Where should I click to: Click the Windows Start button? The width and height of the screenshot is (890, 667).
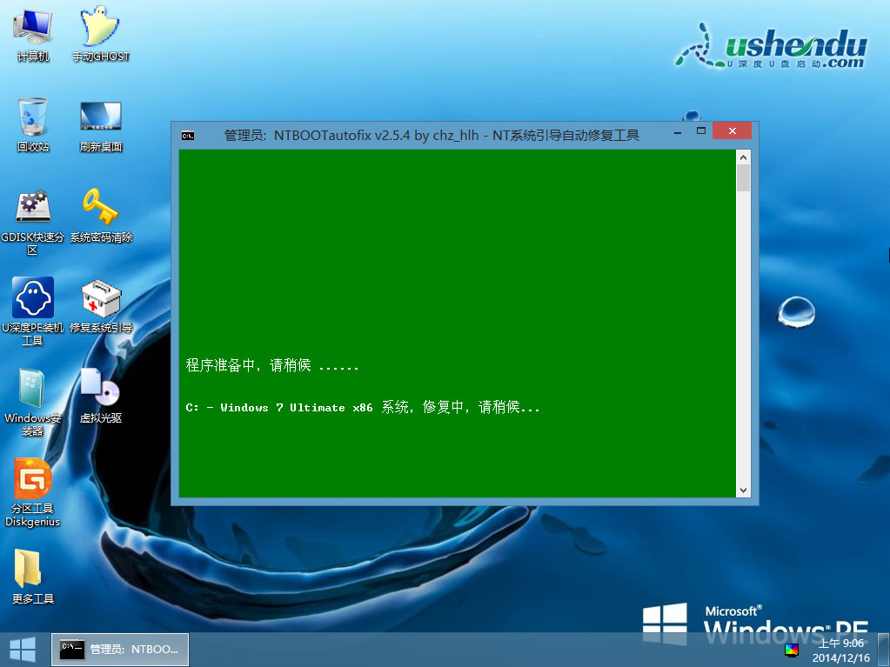(x=22, y=649)
